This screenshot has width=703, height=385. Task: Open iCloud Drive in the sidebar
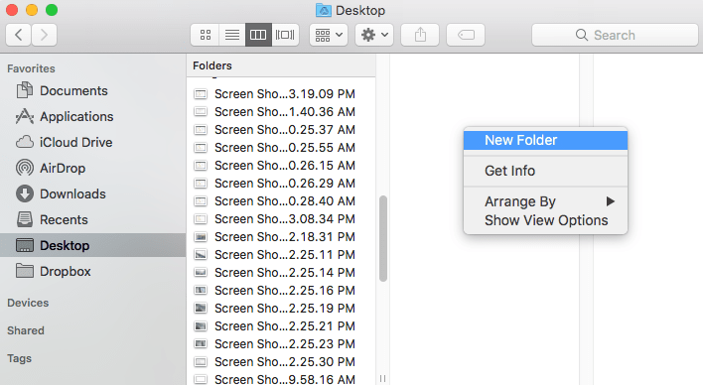point(92,143)
